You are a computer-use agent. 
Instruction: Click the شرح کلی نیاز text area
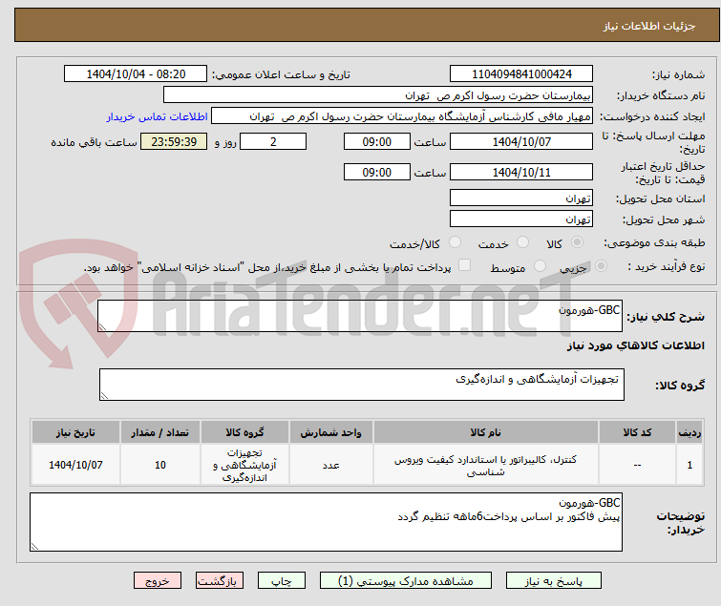pyautogui.click(x=360, y=316)
